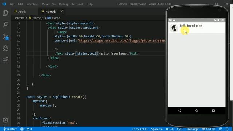Start Go Live server
This screenshot has width=233, height=131.
click(209, 129)
